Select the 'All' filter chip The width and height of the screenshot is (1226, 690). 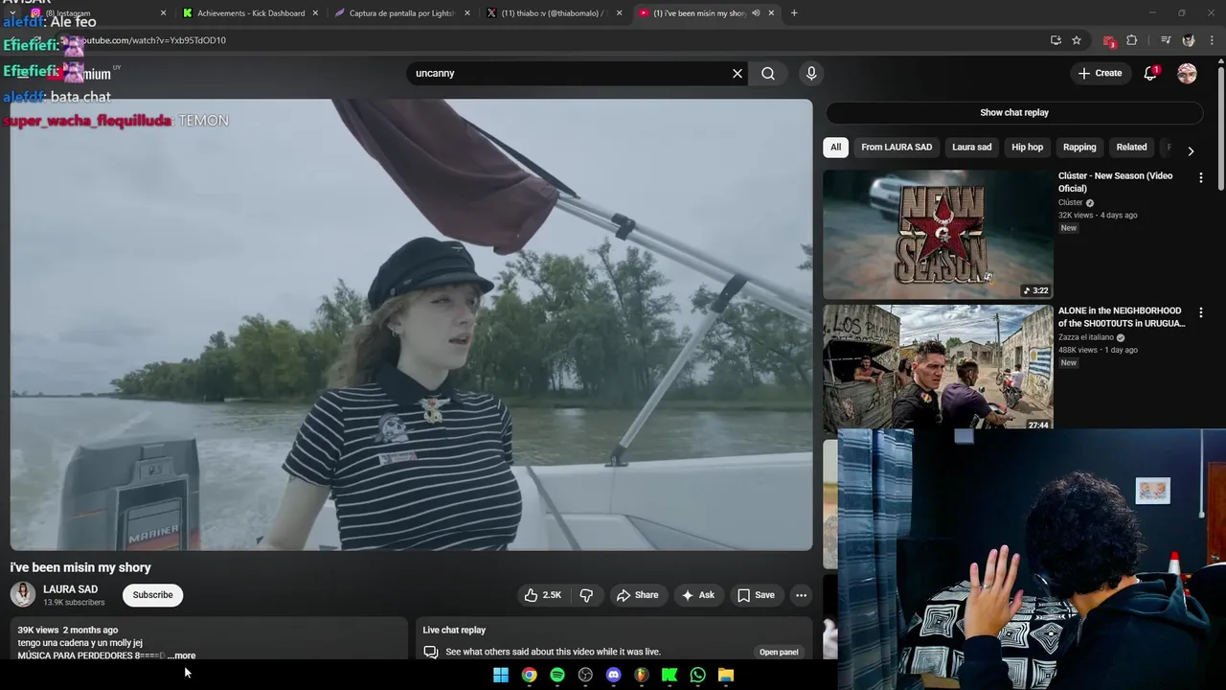[x=835, y=147]
